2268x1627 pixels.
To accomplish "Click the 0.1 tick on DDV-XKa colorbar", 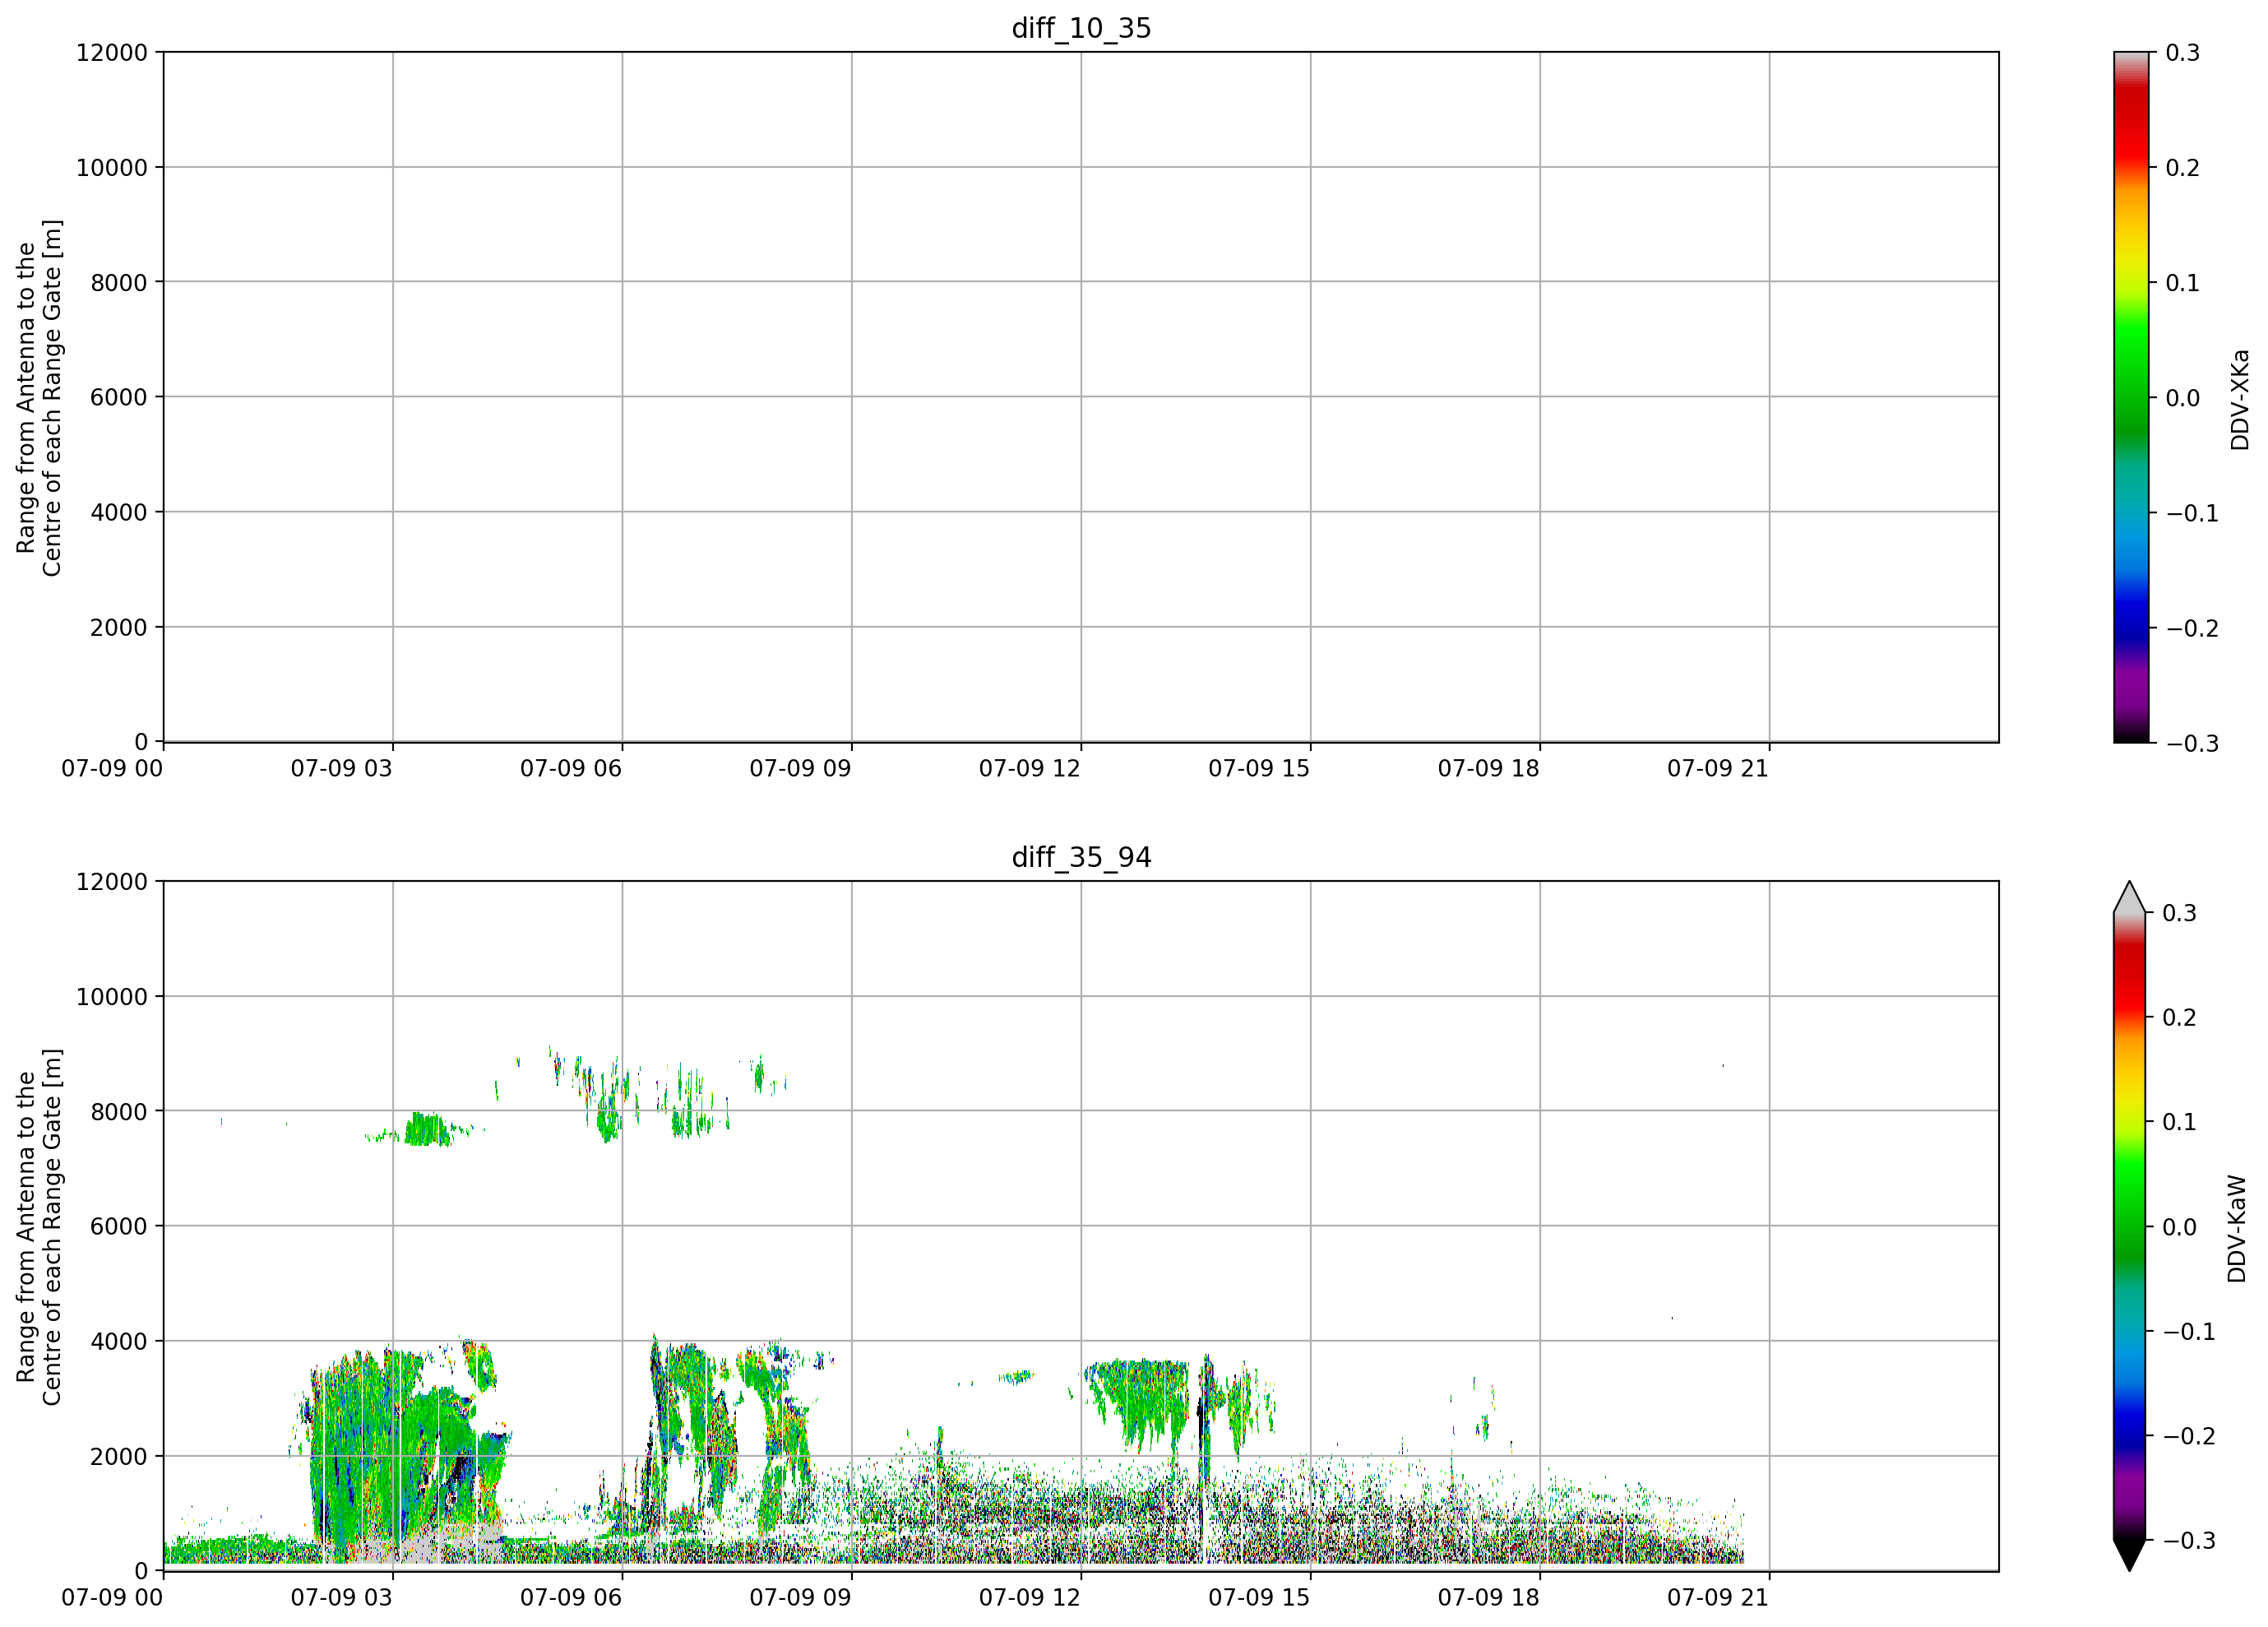I will click(2183, 283).
